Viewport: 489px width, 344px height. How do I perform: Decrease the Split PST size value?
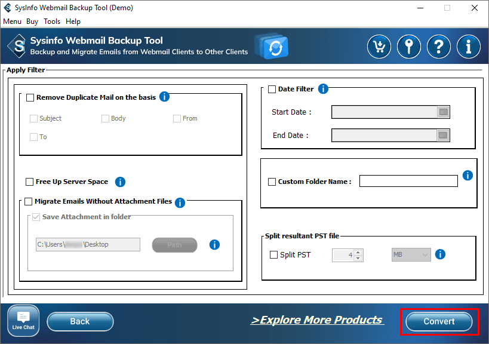358,258
